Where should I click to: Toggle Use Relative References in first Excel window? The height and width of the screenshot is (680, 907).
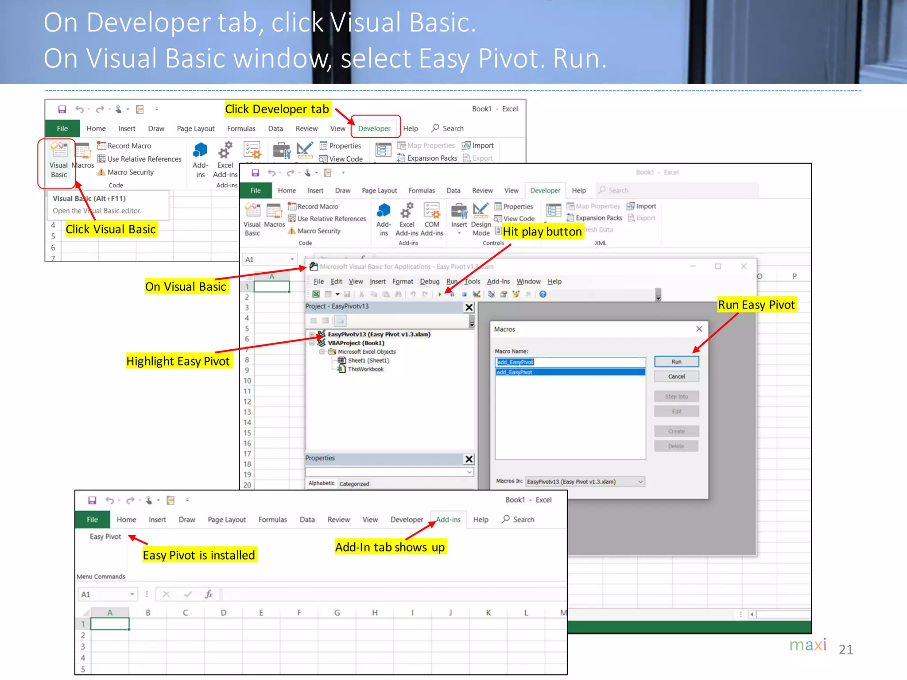click(140, 159)
